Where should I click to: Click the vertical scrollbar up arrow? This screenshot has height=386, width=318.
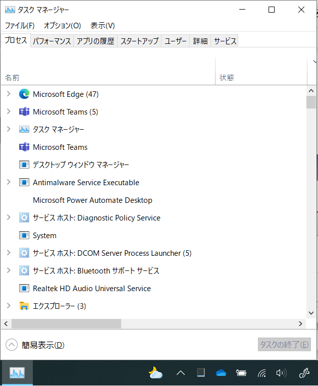pos(311,91)
